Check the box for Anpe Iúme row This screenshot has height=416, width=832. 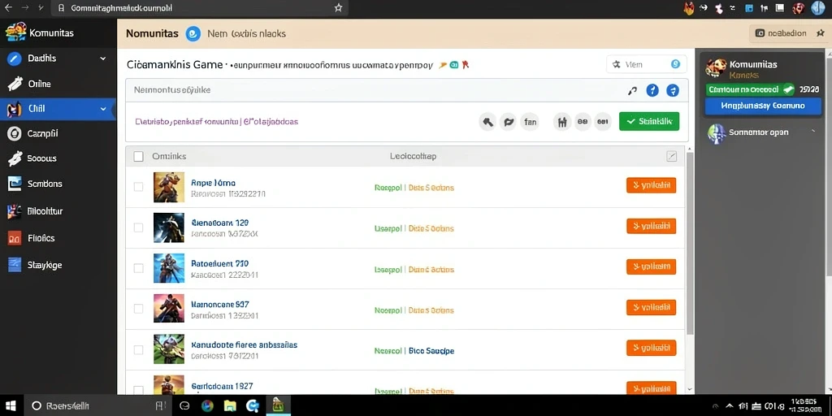(138, 187)
